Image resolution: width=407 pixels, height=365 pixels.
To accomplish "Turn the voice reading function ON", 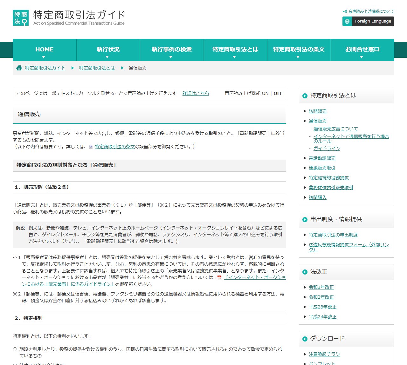I will tap(265, 93).
